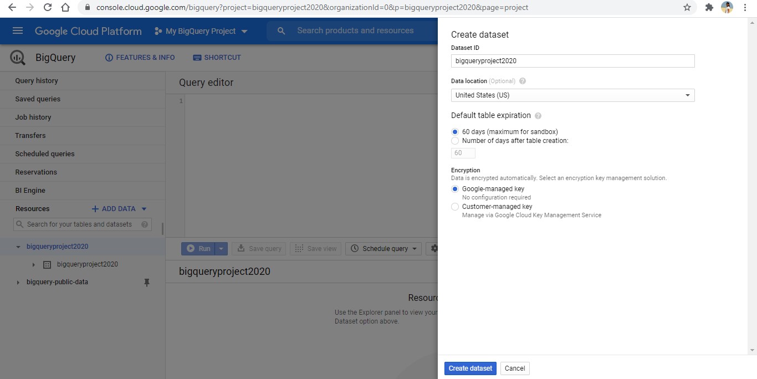Open the Schedule query dropdown
This screenshot has height=379, width=757.
pyautogui.click(x=383, y=249)
